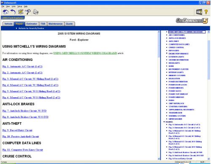This screenshot has height=164, width=211.
Task: Select Interior Lights in the index pane
Action: [x=176, y=72]
